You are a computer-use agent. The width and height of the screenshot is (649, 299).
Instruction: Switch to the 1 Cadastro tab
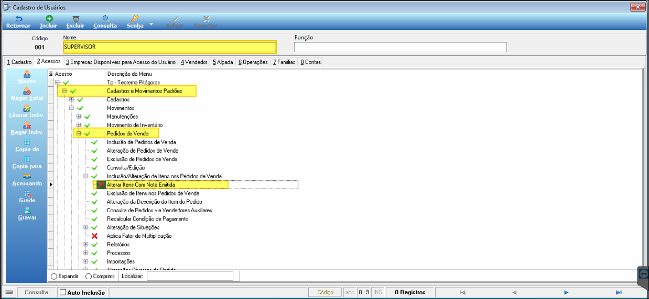pyautogui.click(x=19, y=62)
